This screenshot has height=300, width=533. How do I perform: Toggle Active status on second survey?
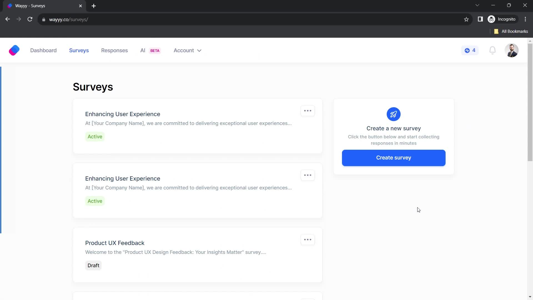94,201
